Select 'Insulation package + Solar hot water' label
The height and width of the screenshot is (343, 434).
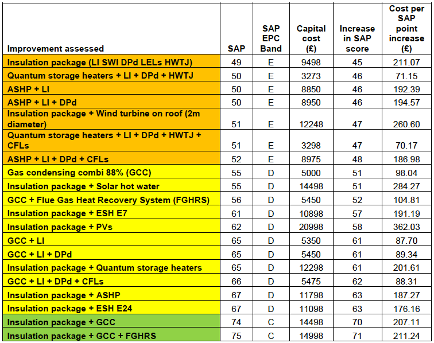83,186
